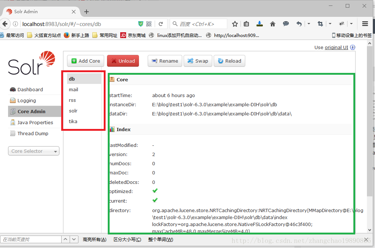The width and height of the screenshot is (375, 248).
Task: Open the hamburger menu icon
Action: pos(365,24)
